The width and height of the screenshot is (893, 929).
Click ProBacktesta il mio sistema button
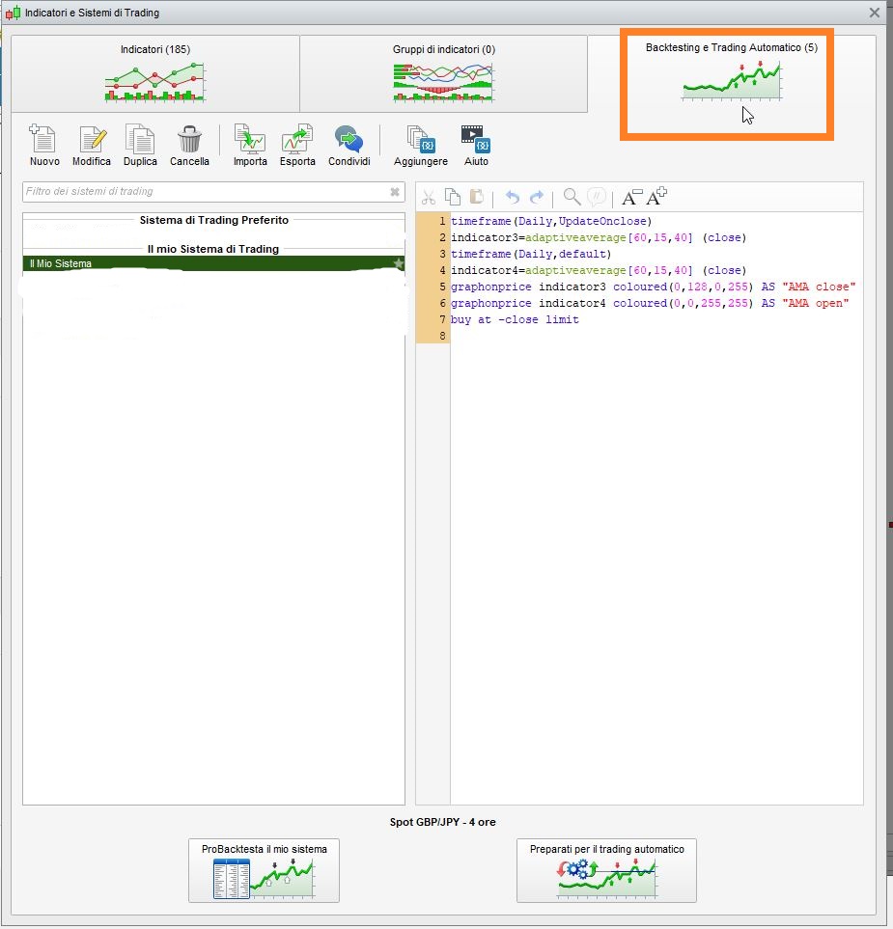(264, 870)
